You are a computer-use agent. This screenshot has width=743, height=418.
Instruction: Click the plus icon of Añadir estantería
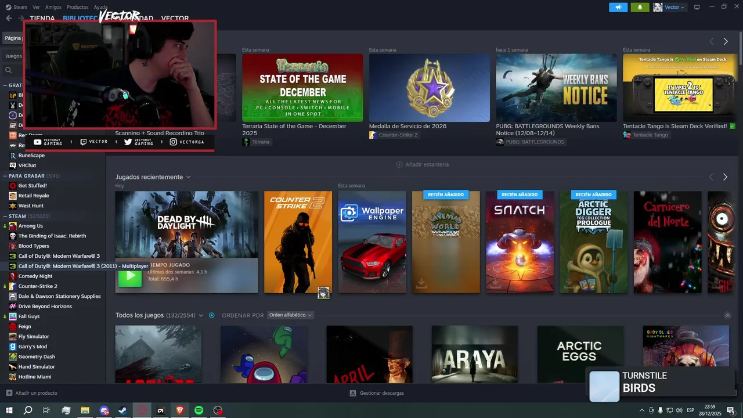tap(399, 164)
